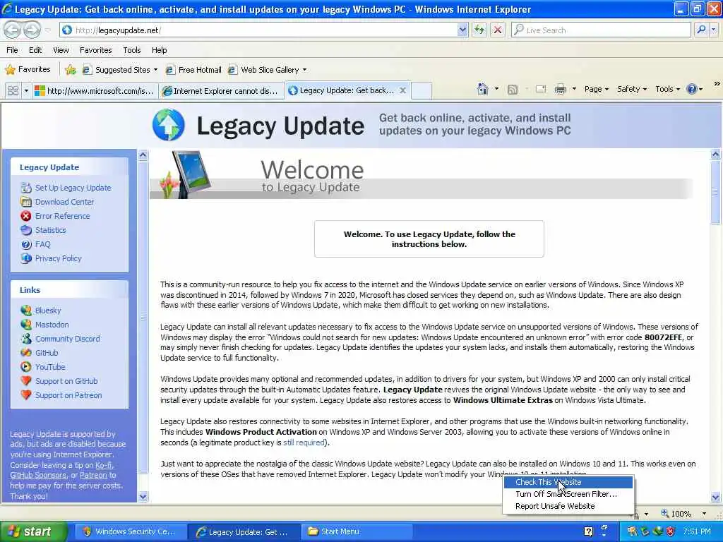Screen dimensions: 723x542
Task: Click the Live Search input box
Action: [x=601, y=30]
